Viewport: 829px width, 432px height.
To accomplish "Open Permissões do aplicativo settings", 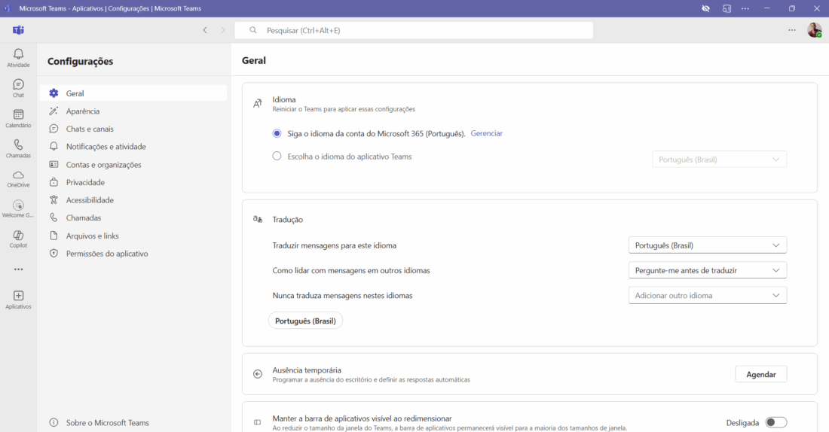I will pos(133,254).
